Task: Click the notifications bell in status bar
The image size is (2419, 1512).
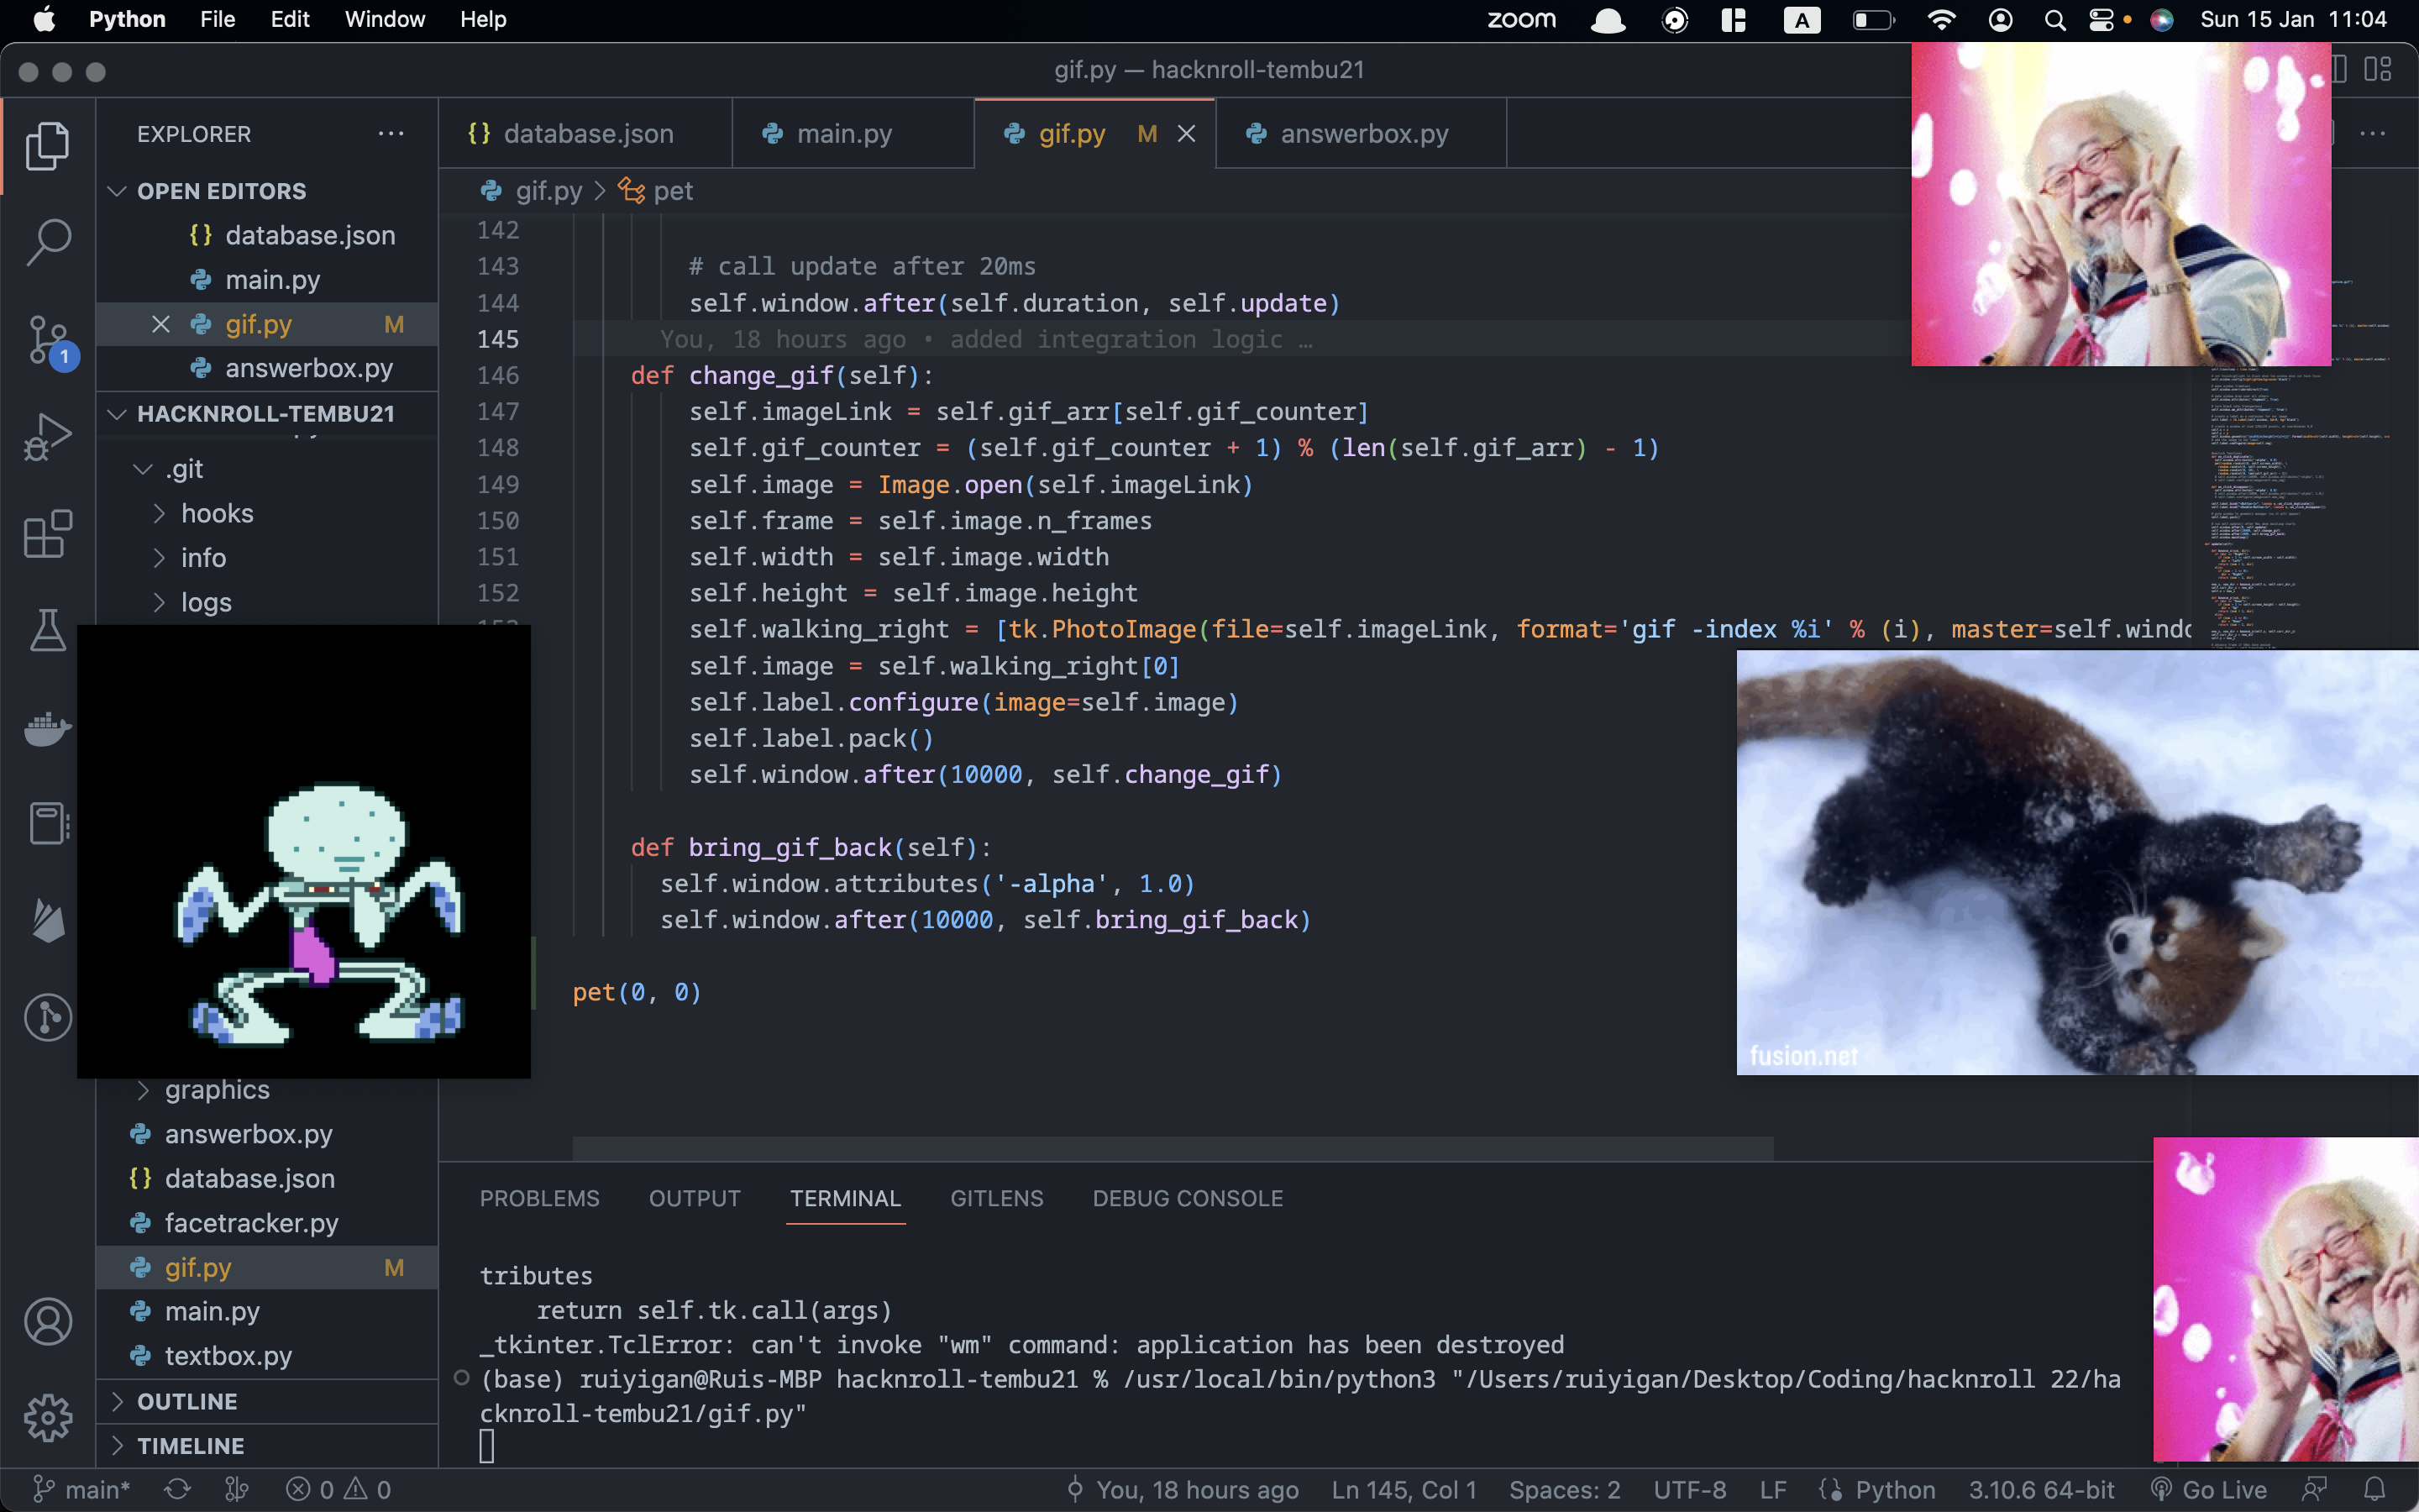Action: (2375, 1489)
